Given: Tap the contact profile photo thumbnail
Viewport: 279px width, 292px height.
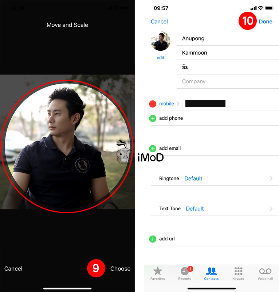Looking at the screenshot, I should (160, 41).
